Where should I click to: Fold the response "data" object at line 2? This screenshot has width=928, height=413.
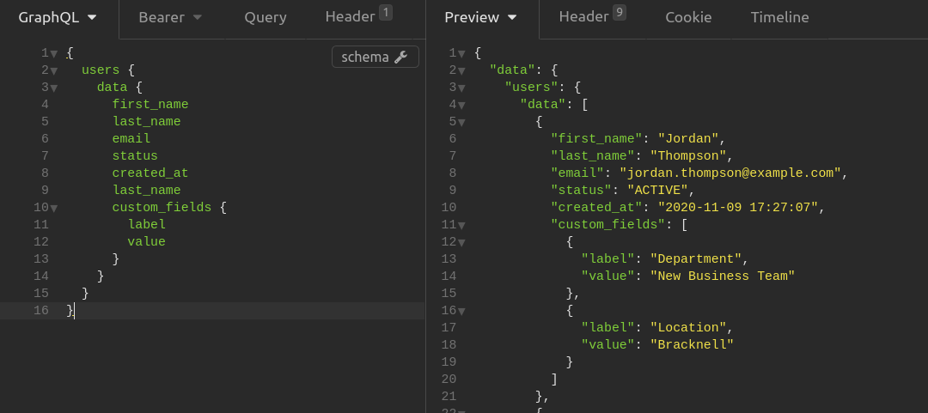point(461,71)
